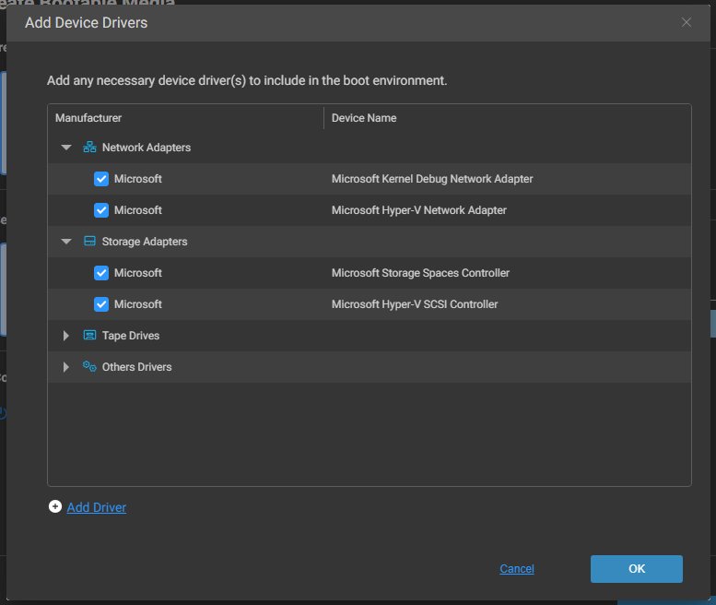Click the Storage Adapters category icon
716x605 pixels.
(89, 242)
